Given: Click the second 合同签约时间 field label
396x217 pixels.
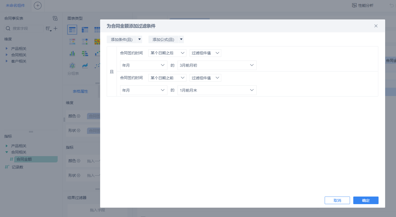Looking at the screenshot, I should [x=131, y=78].
